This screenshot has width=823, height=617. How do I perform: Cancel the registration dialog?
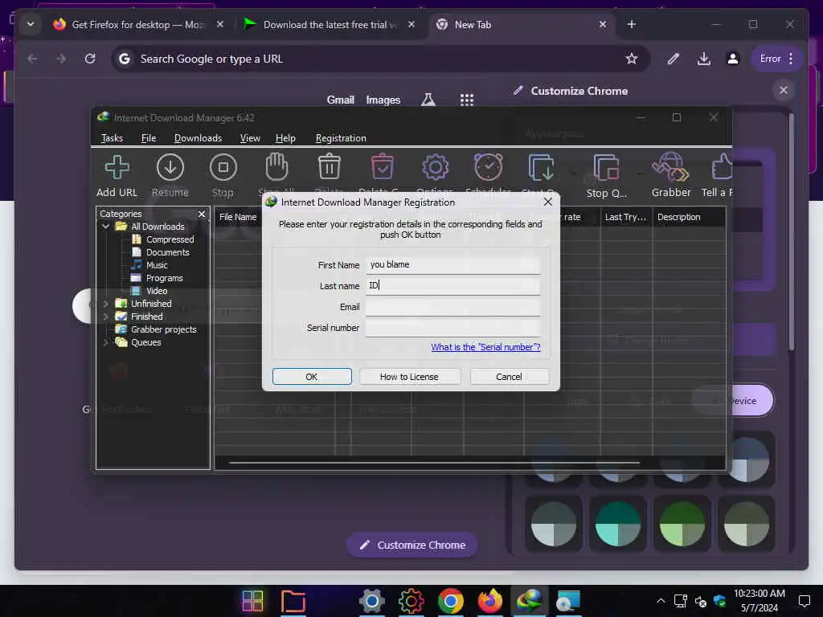509,377
